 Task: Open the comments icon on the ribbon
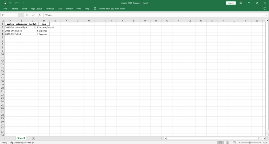265,9
